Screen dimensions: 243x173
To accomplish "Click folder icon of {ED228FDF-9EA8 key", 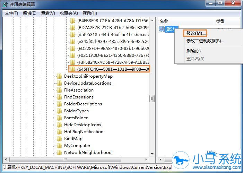I will [x=72, y=49].
